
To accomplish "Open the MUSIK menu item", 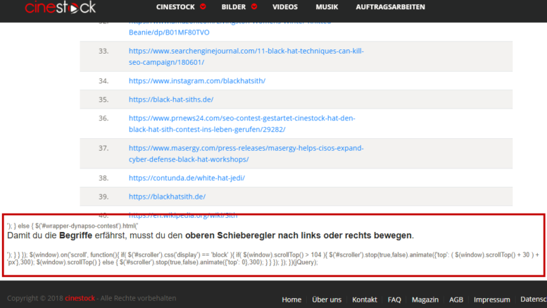I will [x=327, y=7].
